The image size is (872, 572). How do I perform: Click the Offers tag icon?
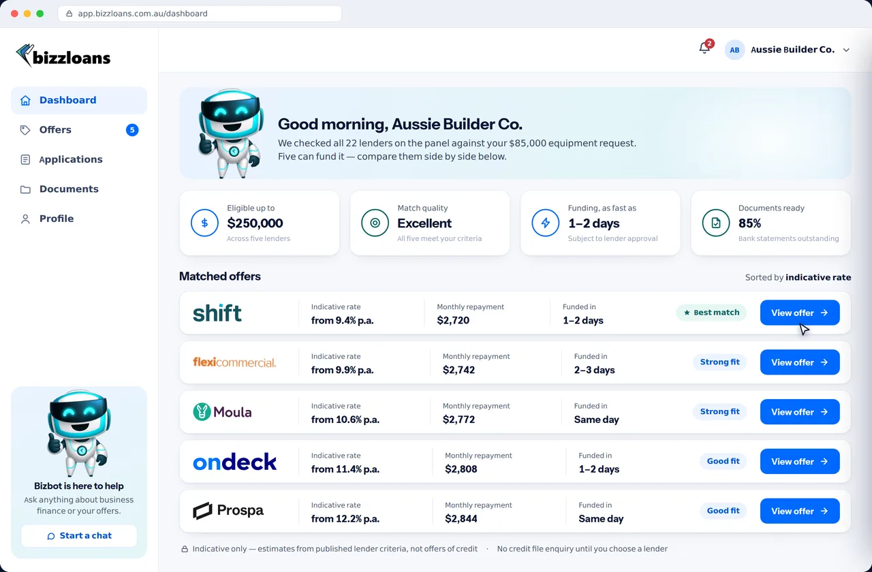(25, 130)
